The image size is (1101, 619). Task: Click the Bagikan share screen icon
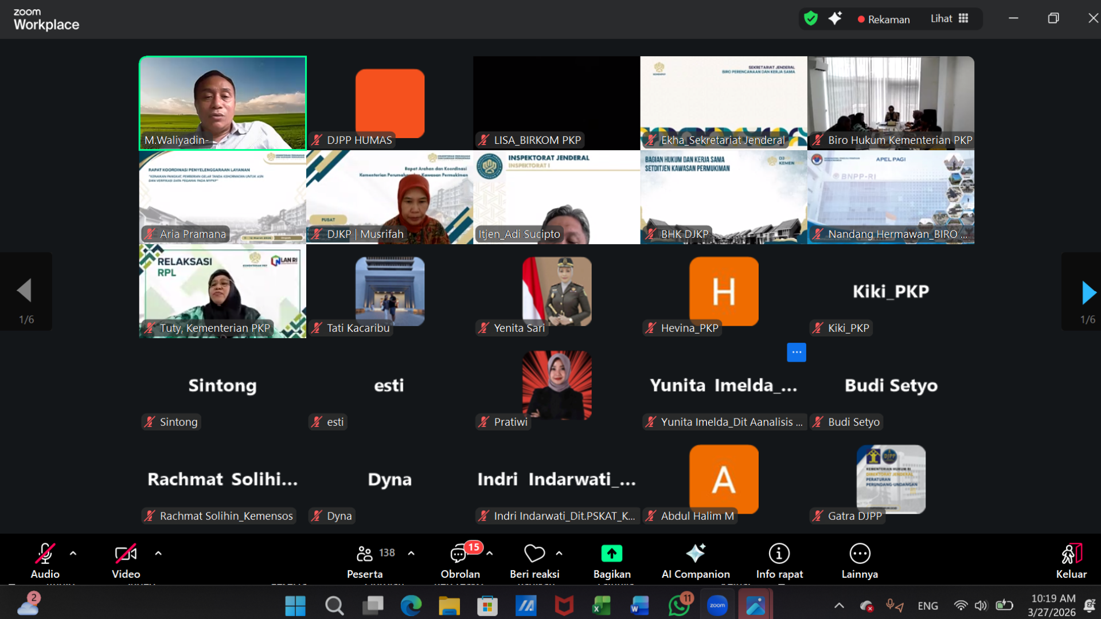pos(611,554)
